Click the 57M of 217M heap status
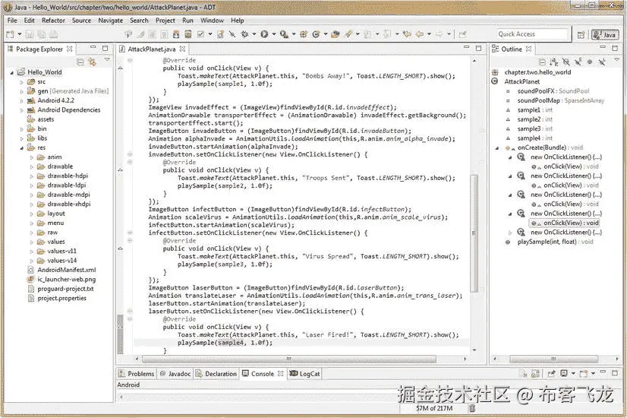627x418 pixels. pos(434,408)
